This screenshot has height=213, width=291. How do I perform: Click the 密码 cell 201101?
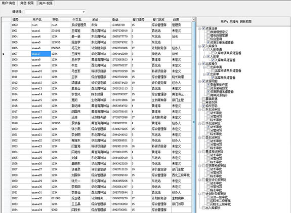pyautogui.click(x=61, y=31)
